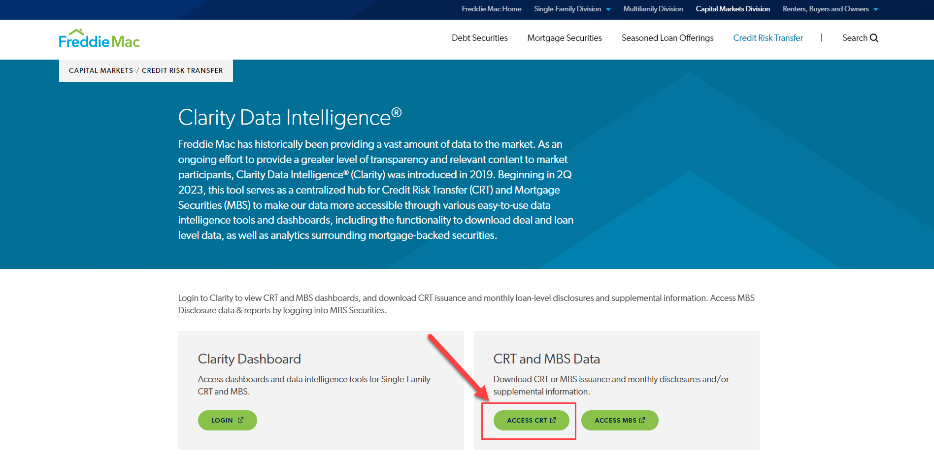Image resolution: width=934 pixels, height=461 pixels.
Task: Click the Freddie Mac logo
Action: pos(99,38)
